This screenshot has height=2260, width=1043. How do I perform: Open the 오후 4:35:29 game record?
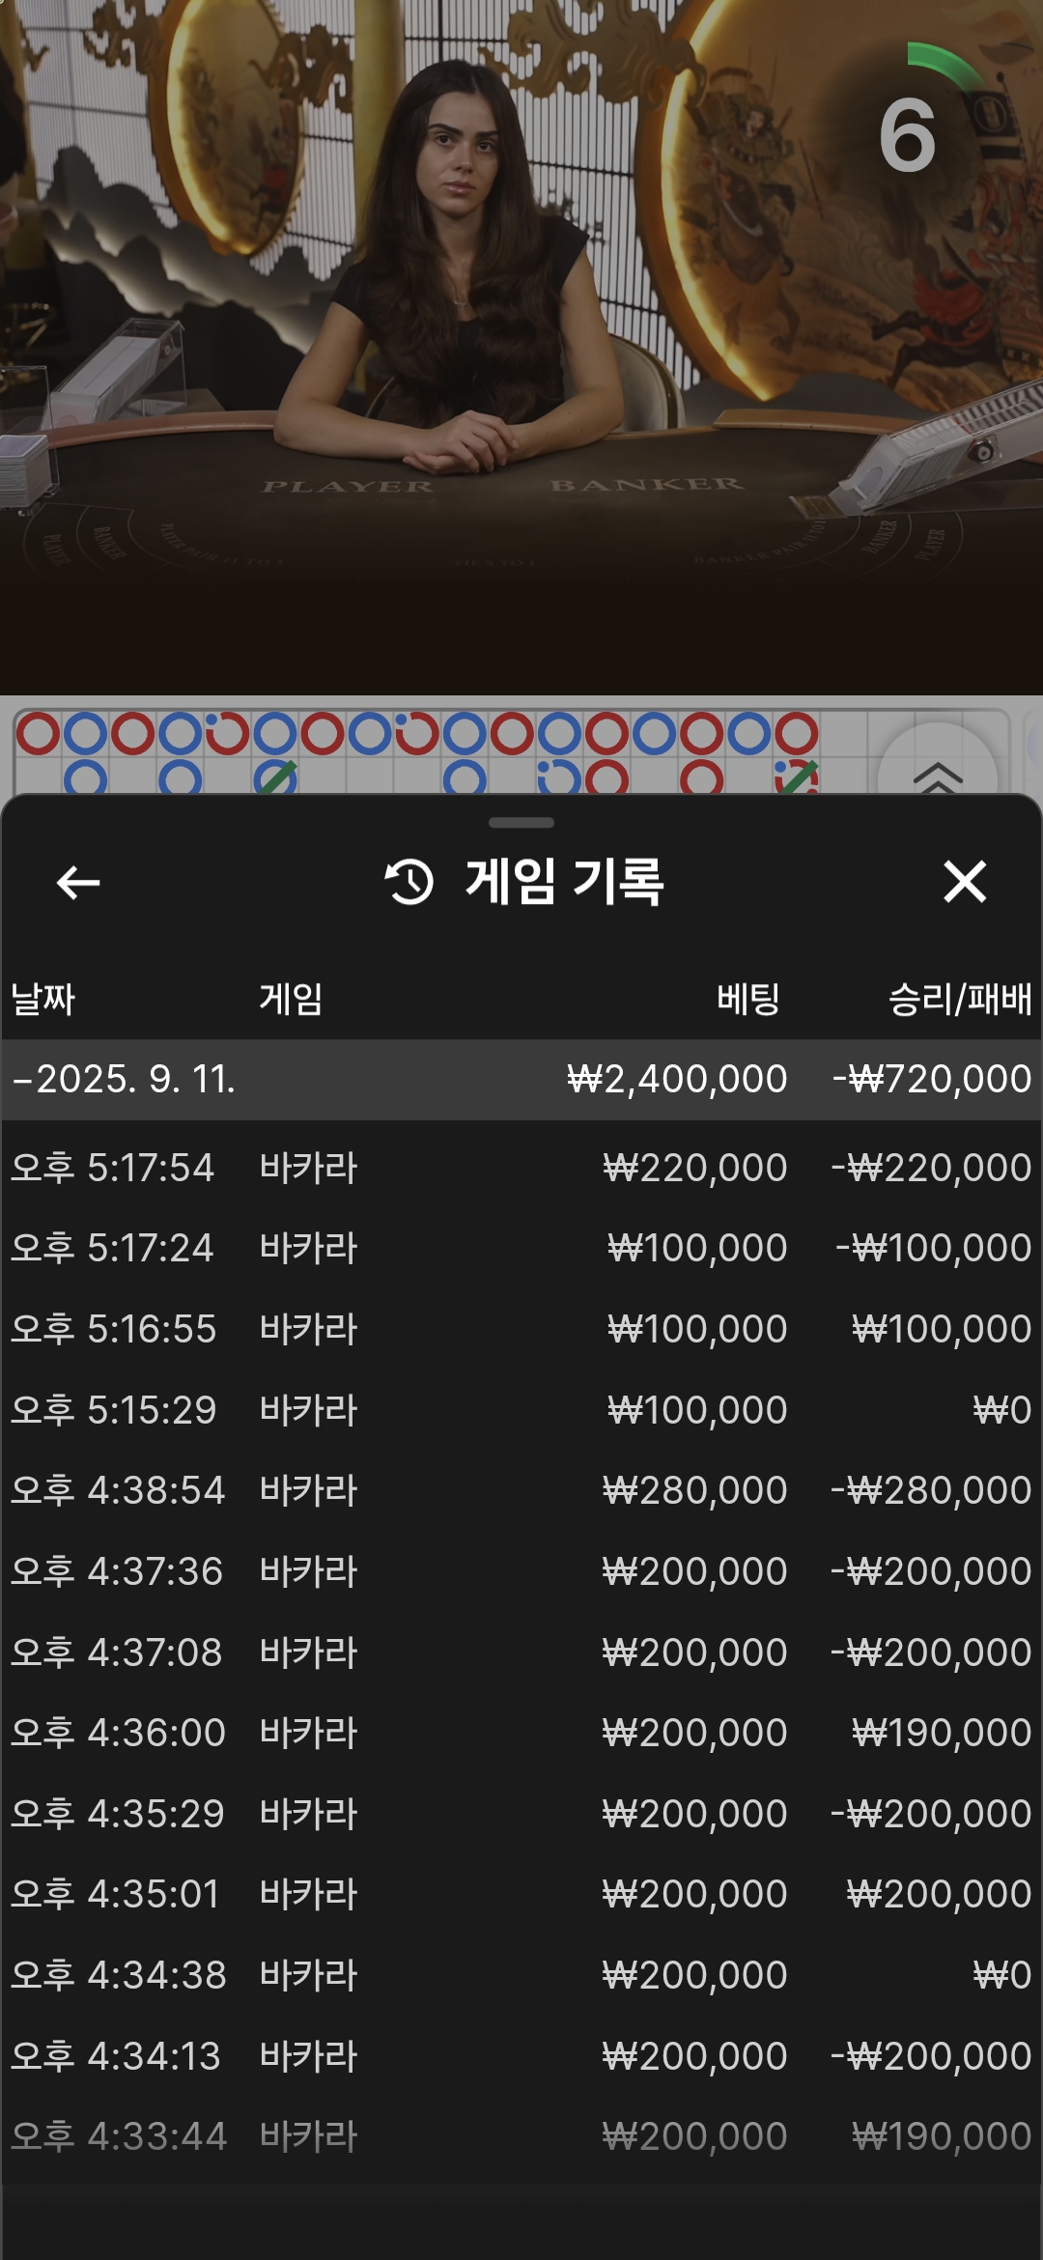click(521, 1814)
